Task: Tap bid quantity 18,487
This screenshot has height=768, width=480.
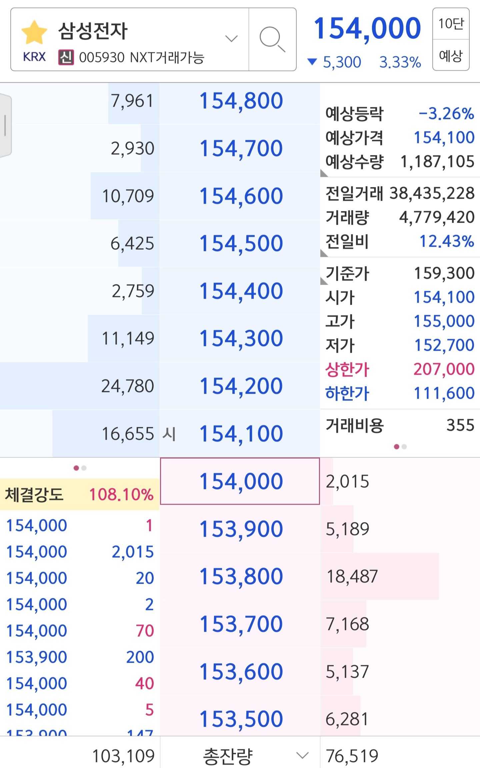Action: point(352,576)
